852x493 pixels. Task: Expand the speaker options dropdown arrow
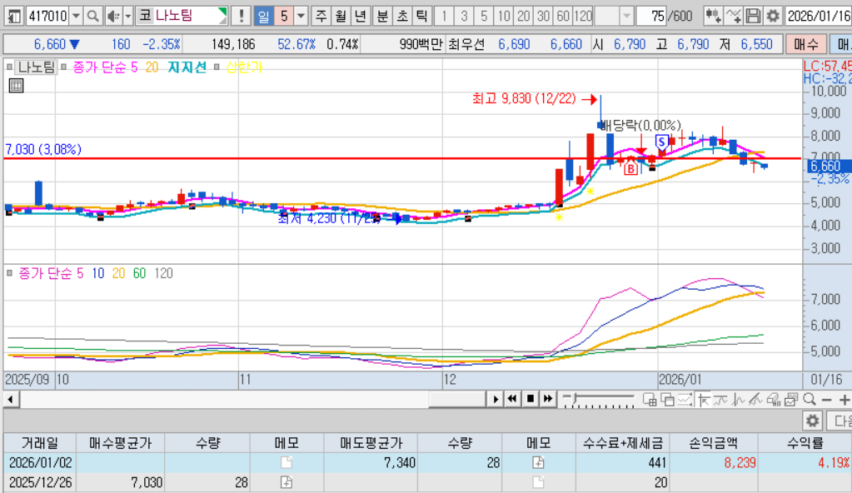click(x=128, y=17)
